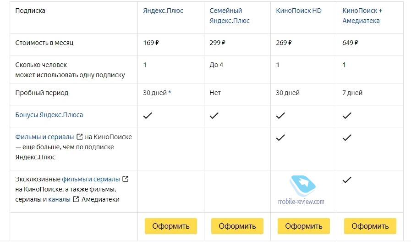Open external link icon after Фильмы и сериалы
This screenshot has width=411, height=242.
(x=79, y=137)
